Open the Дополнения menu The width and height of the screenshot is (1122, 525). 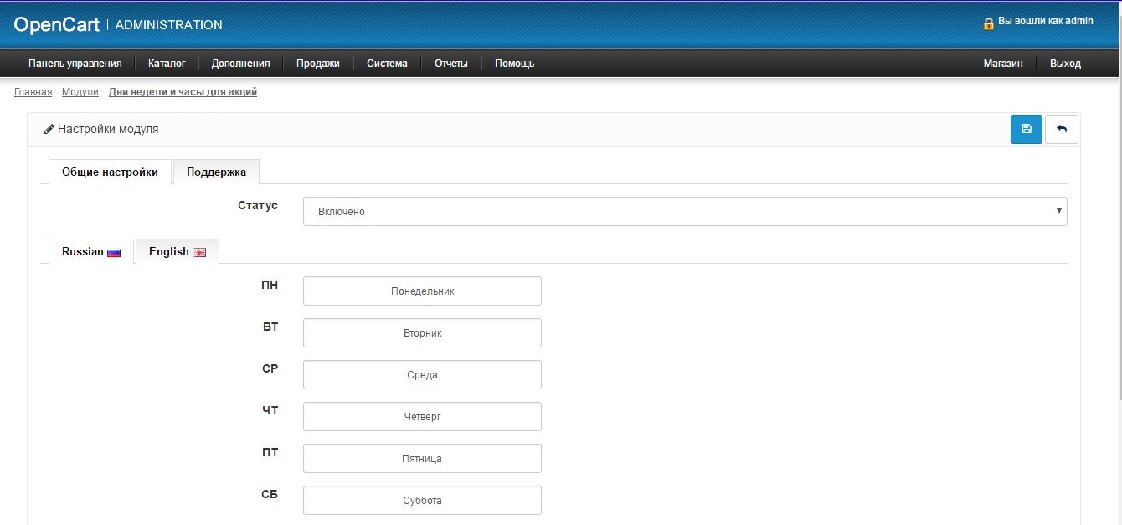pos(240,64)
